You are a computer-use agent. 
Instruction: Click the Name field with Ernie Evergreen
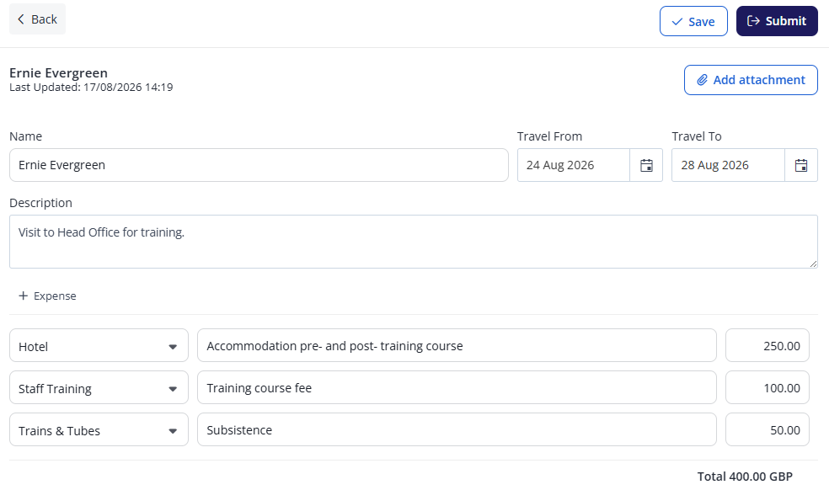pyautogui.click(x=259, y=165)
